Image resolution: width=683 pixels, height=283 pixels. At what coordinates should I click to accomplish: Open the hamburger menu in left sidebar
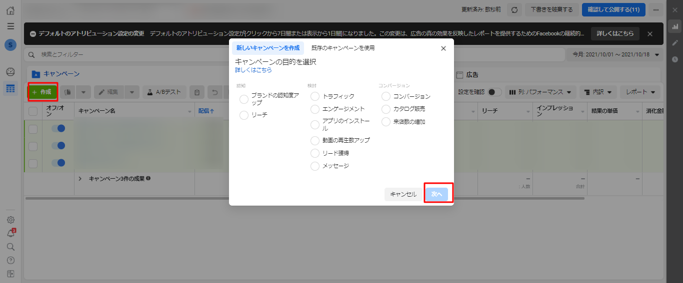tap(10, 26)
